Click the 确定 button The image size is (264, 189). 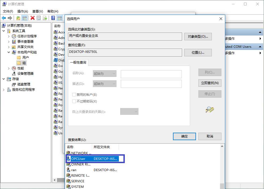[x=184, y=136]
